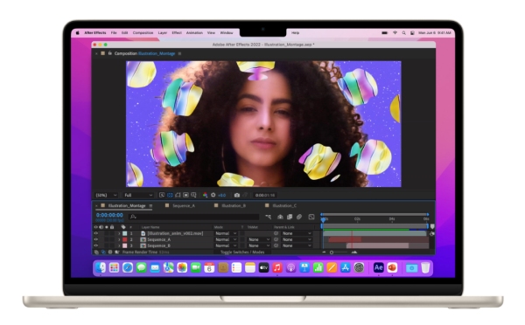Click Sequence_A parent pick whip icon
Viewport: 525px width, 325px height.
(276, 239)
